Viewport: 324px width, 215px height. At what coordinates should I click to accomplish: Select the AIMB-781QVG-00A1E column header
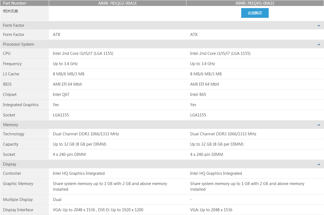pyautogui.click(x=255, y=3)
